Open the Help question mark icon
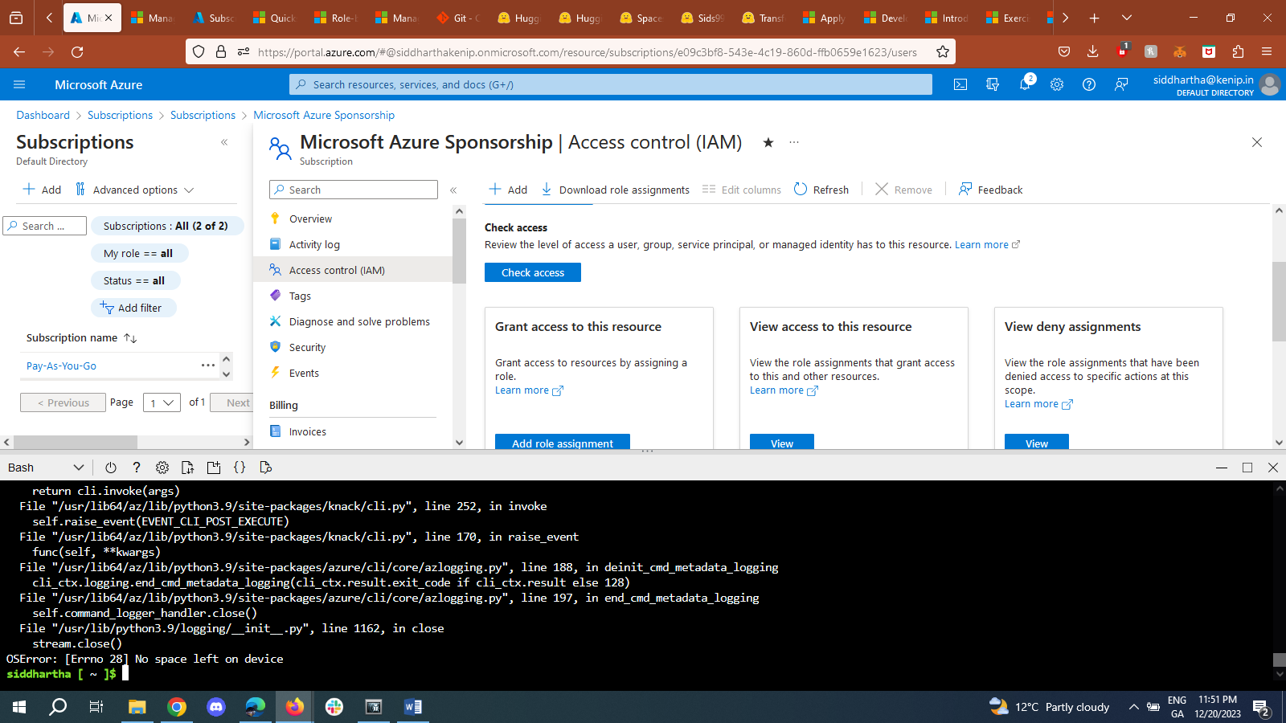The height and width of the screenshot is (723, 1286). 1089,84
